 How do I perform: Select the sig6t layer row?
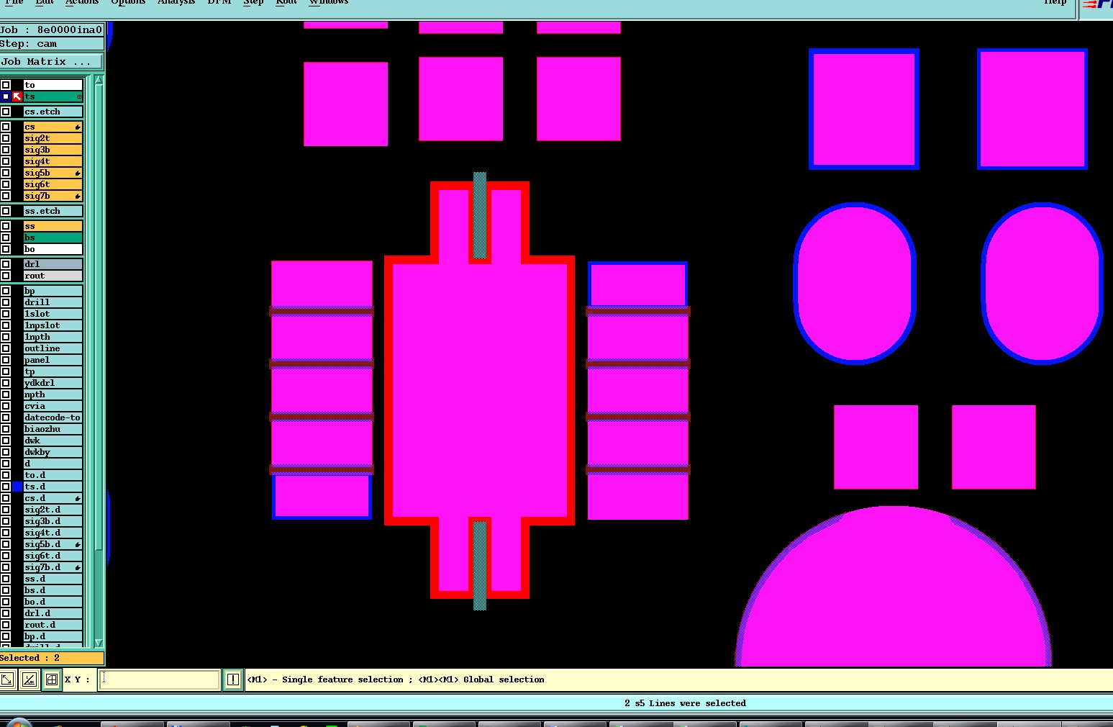[53, 184]
